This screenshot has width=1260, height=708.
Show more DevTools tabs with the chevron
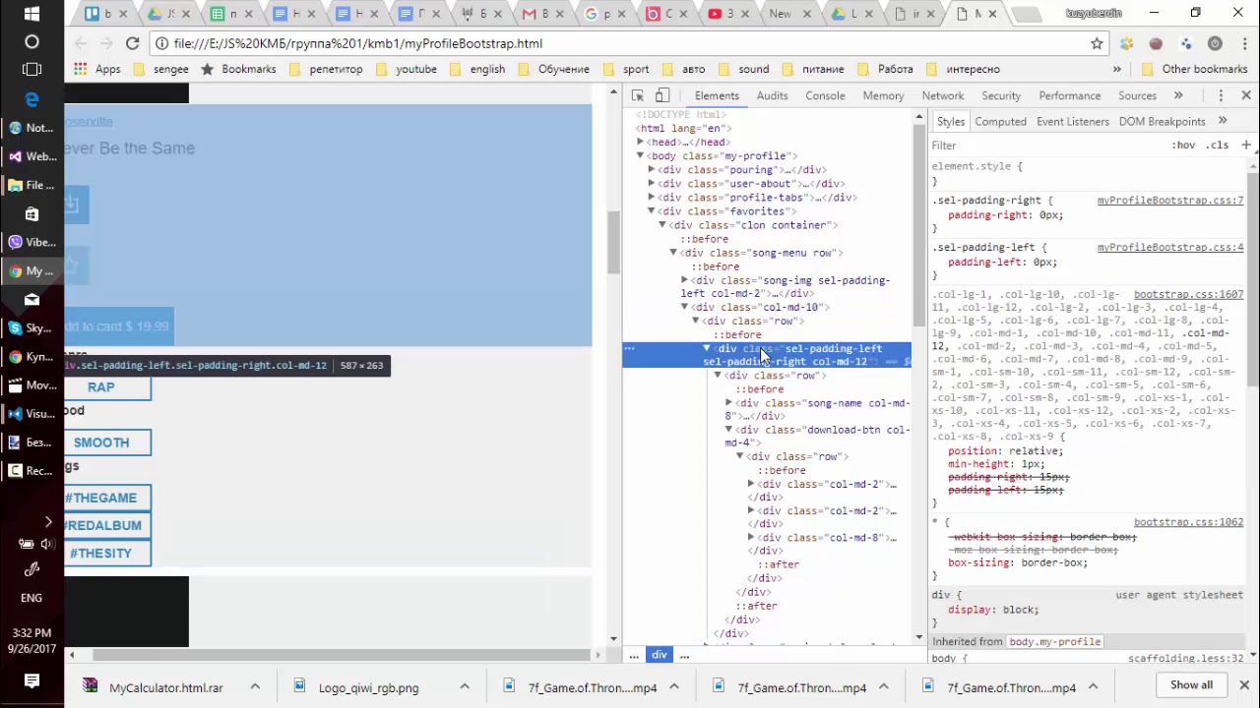tap(1178, 95)
